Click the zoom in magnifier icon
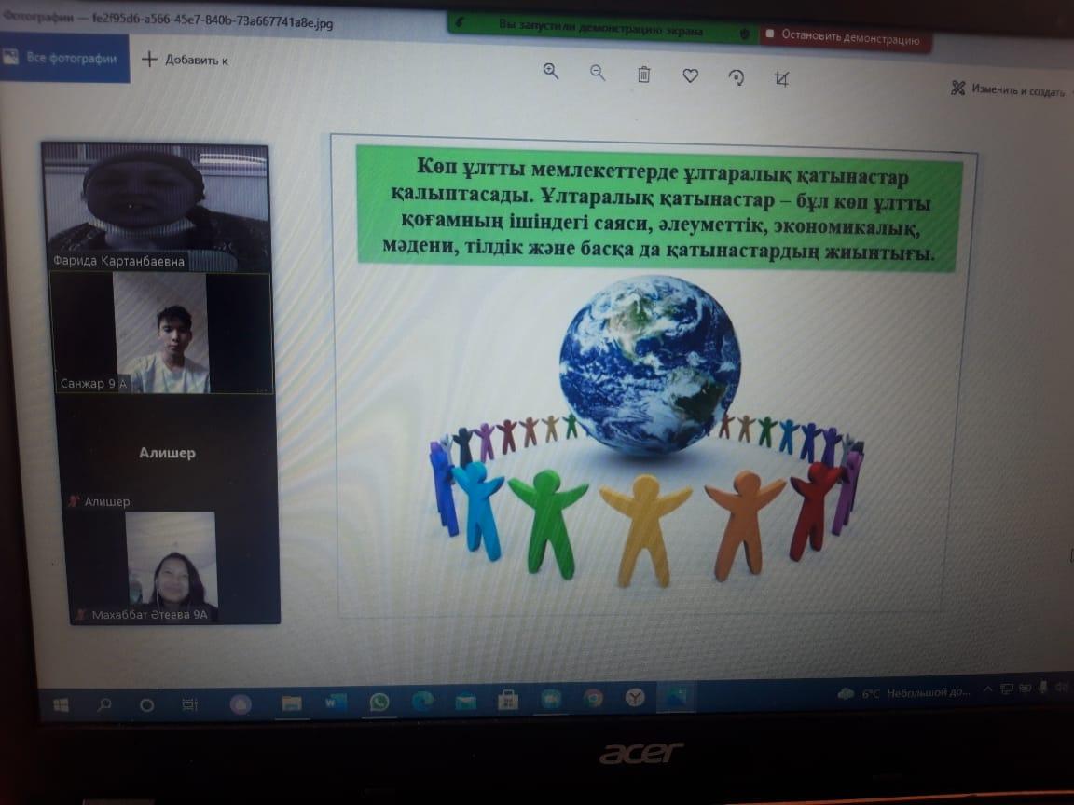This screenshot has width=1074, height=805. [x=551, y=72]
